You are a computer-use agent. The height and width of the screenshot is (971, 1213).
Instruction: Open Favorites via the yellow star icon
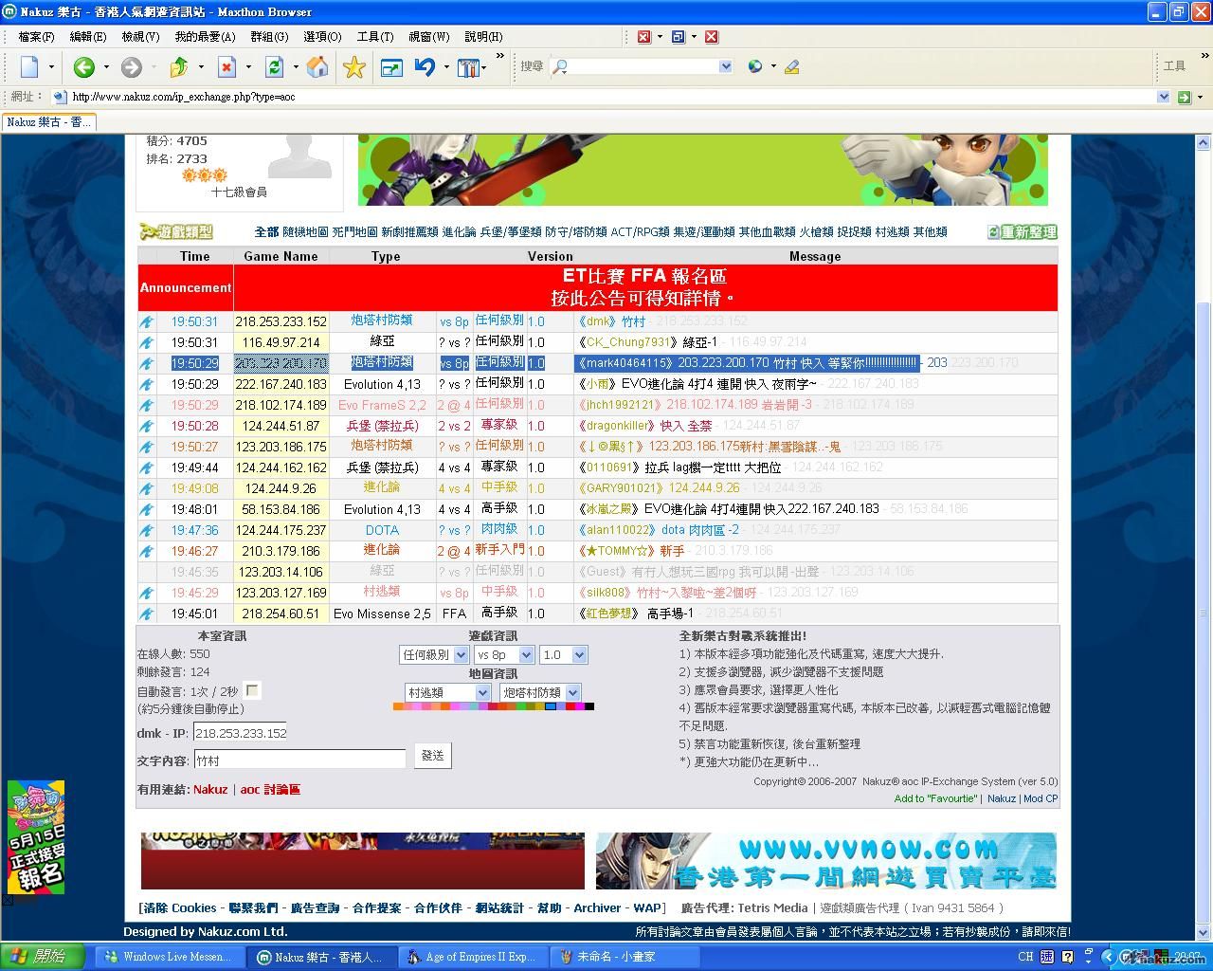point(354,67)
